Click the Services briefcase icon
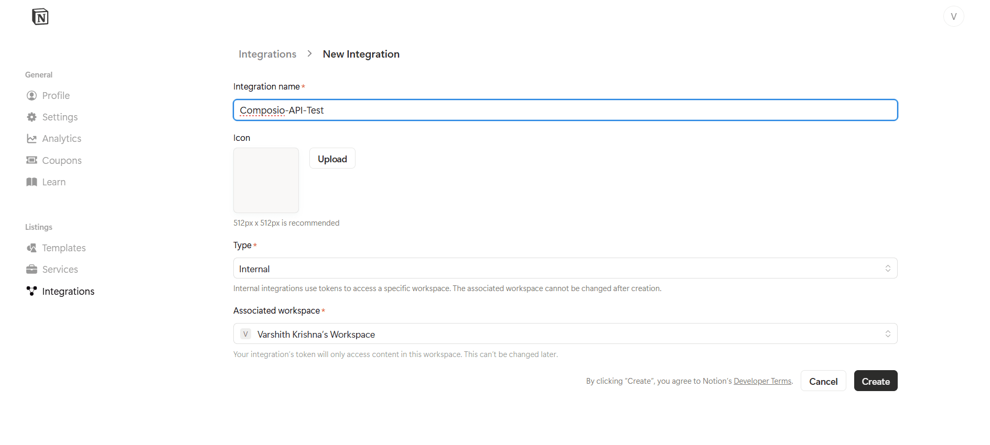This screenshot has width=990, height=445. pos(32,269)
